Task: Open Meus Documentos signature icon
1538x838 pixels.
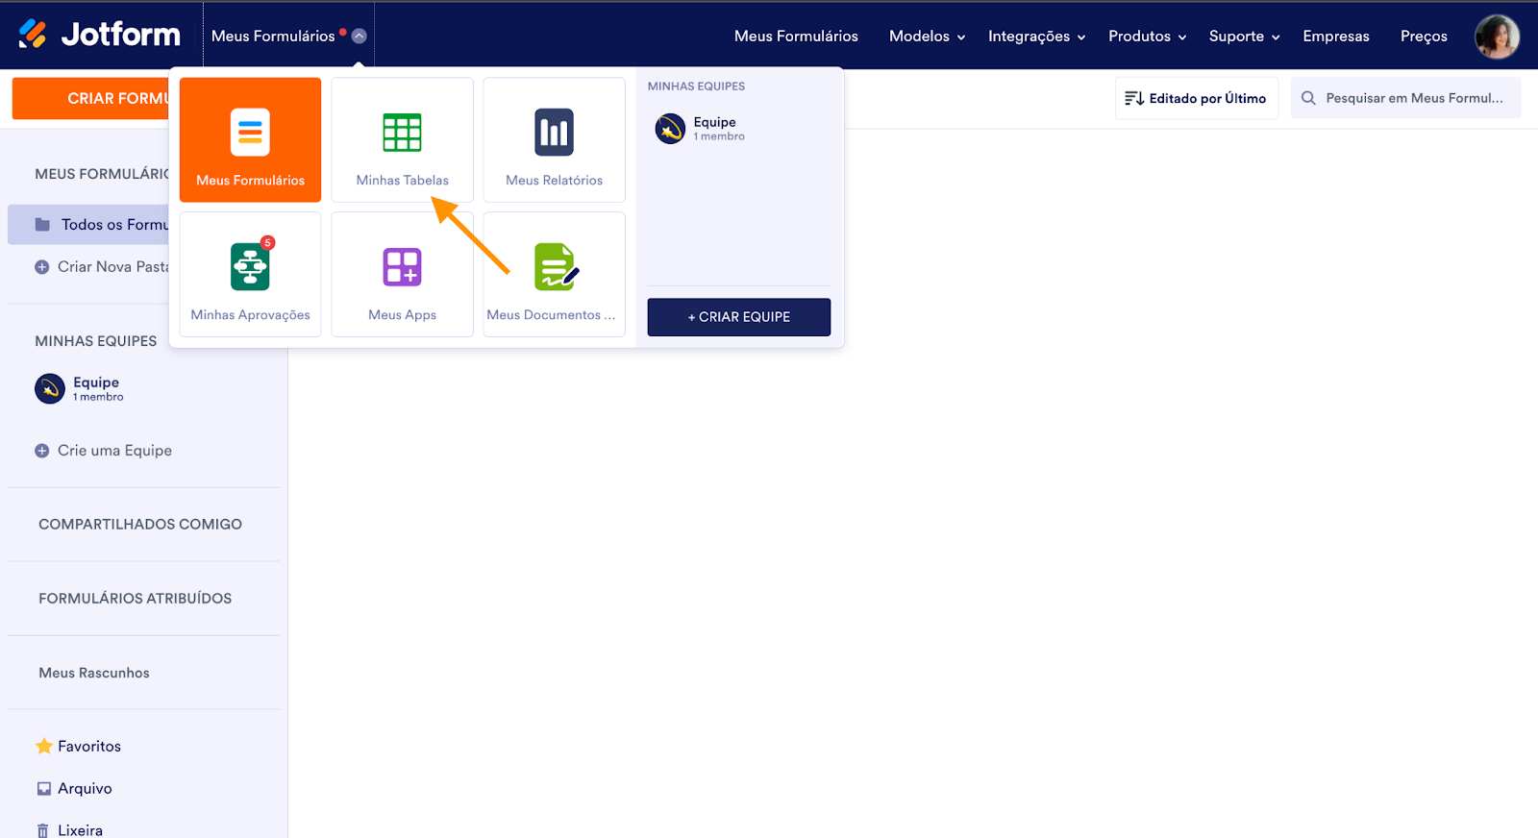Action: pyautogui.click(x=557, y=266)
